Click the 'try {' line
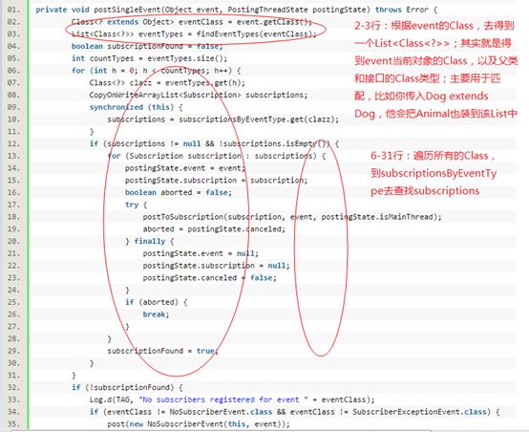 click(136, 205)
